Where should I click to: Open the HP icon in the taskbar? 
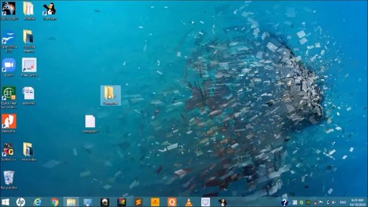click(21, 202)
